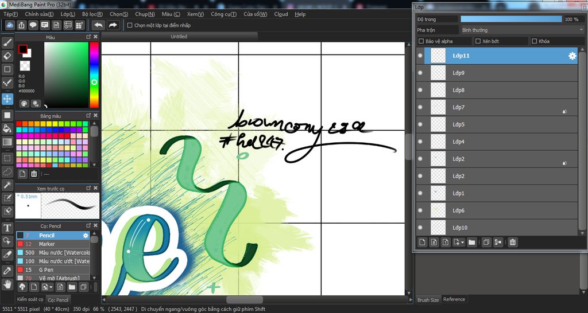Image resolution: width=588 pixels, height=313 pixels.
Task: Select the Vẽ mờ [Airbrush] brush
Action: 52,278
